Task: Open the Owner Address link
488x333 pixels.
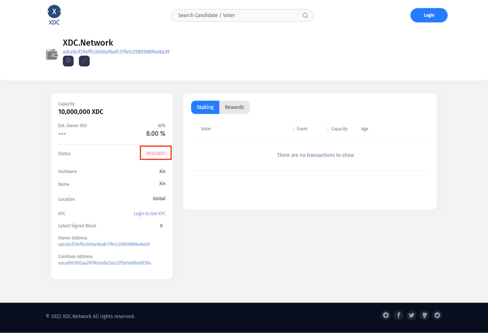Action: [104, 244]
